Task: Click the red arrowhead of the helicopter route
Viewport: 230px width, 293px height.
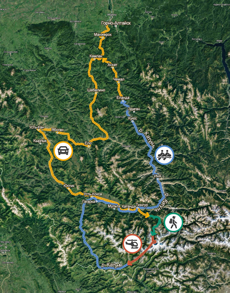Action: tap(130, 264)
